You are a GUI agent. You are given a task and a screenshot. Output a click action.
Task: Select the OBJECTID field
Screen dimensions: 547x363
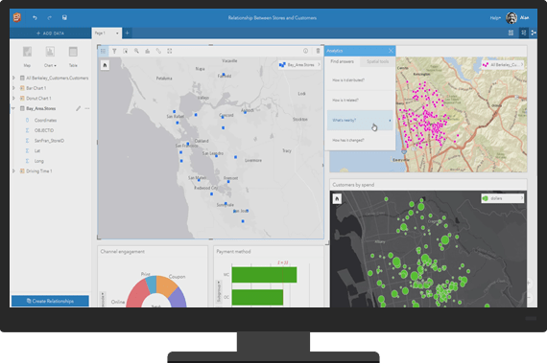(44, 130)
